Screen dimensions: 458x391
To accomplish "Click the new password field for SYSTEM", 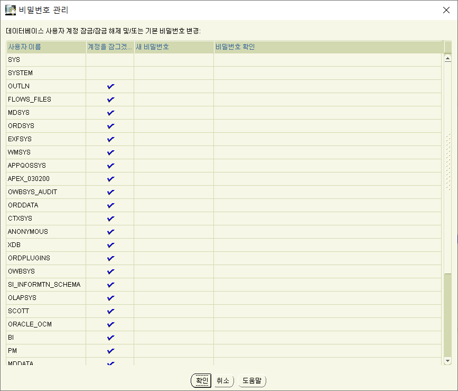I will point(174,73).
